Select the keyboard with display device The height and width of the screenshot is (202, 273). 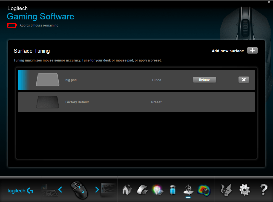click(x=50, y=190)
